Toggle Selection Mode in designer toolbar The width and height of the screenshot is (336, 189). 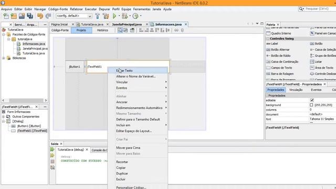(120, 30)
